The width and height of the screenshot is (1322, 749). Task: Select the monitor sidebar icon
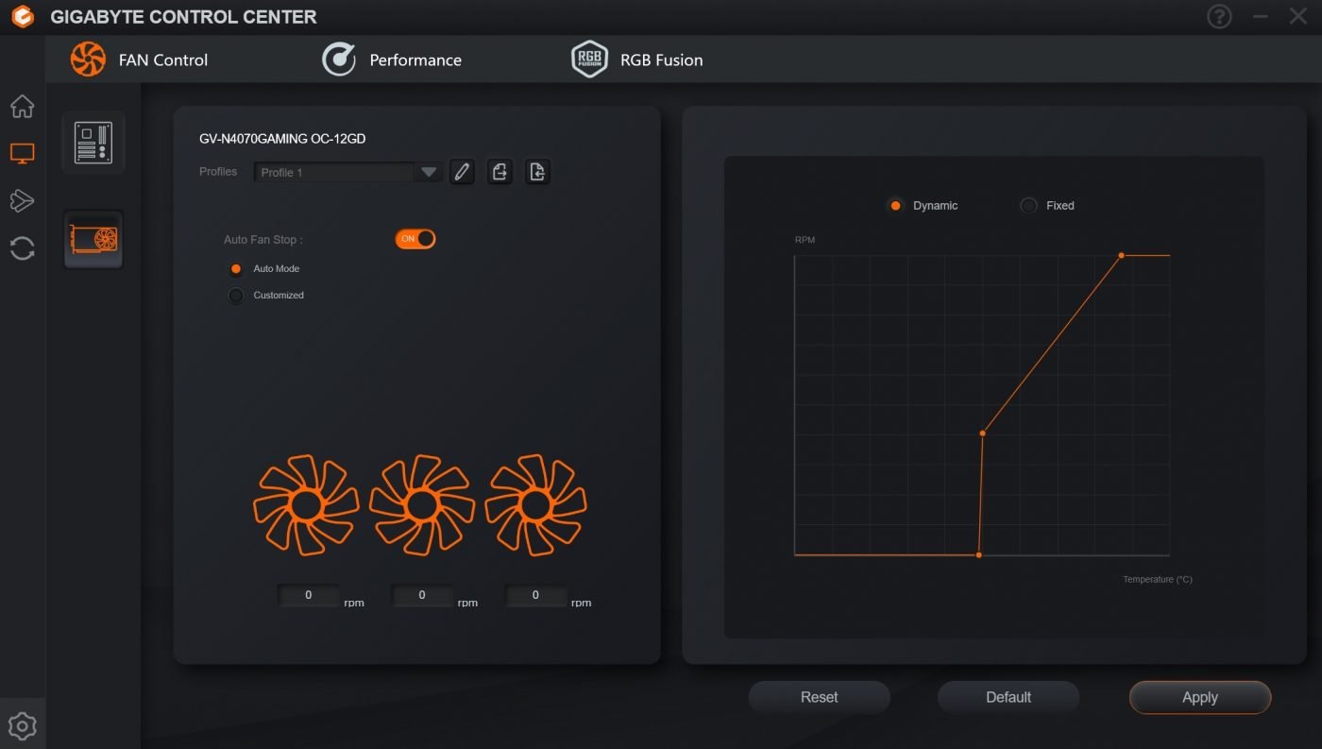22,153
